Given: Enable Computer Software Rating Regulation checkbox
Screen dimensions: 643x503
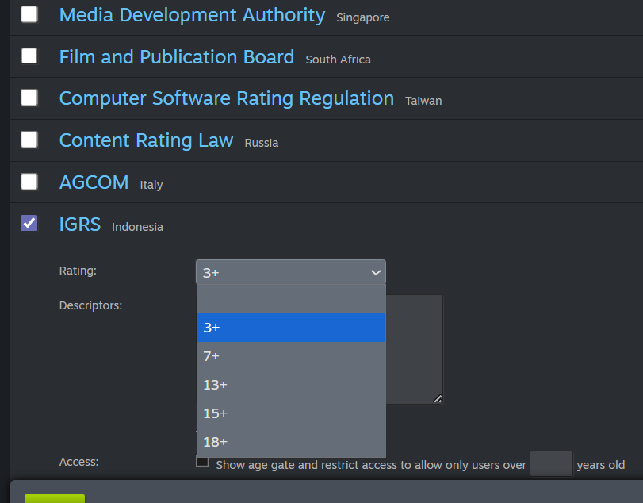Looking at the screenshot, I should (29, 98).
